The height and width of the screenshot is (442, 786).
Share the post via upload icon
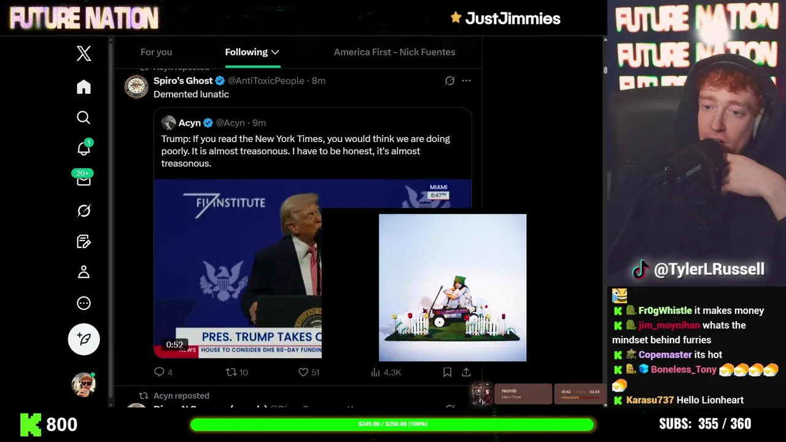click(467, 372)
